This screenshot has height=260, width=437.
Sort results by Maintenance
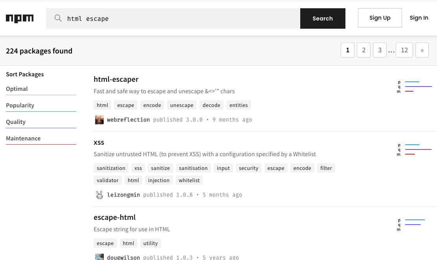[23, 138]
